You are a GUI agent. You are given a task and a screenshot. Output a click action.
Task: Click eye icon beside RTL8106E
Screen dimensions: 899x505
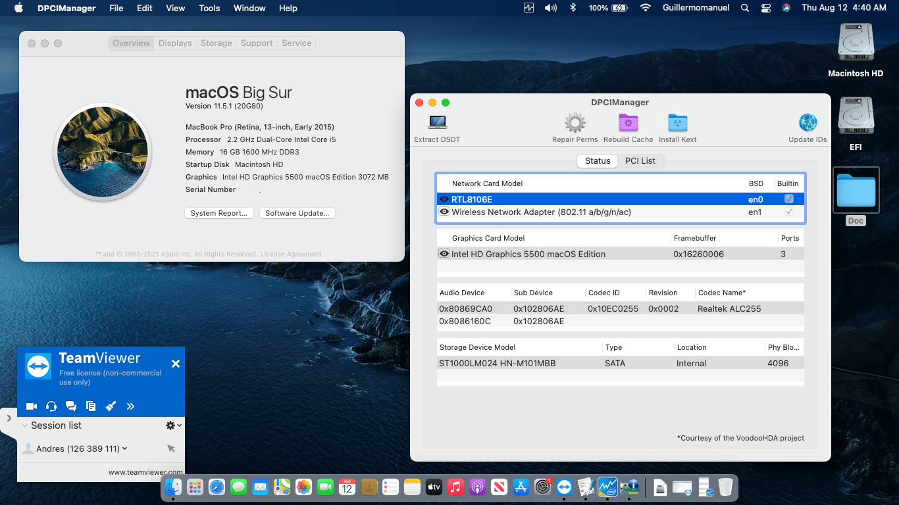click(x=444, y=199)
